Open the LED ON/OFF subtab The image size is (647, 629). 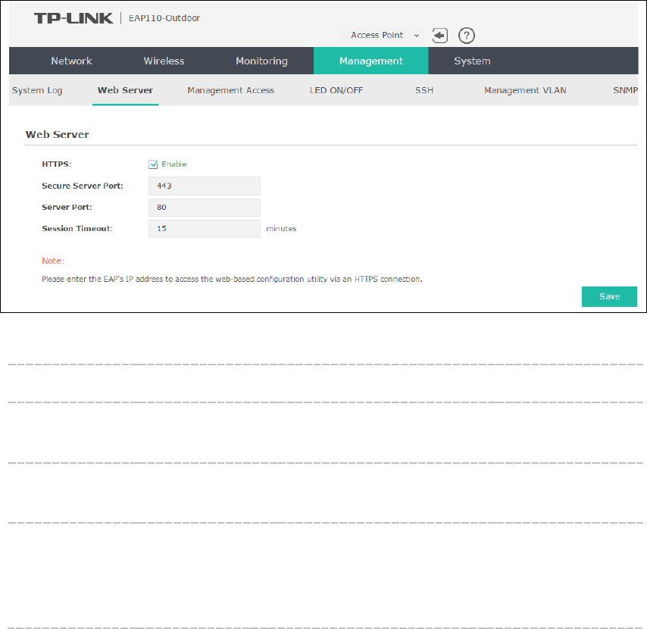click(x=336, y=90)
